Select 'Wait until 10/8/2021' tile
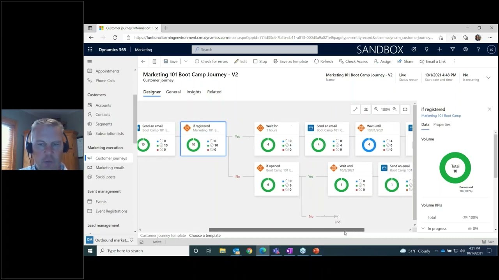Screen dimensions: 499x280 click(350, 179)
